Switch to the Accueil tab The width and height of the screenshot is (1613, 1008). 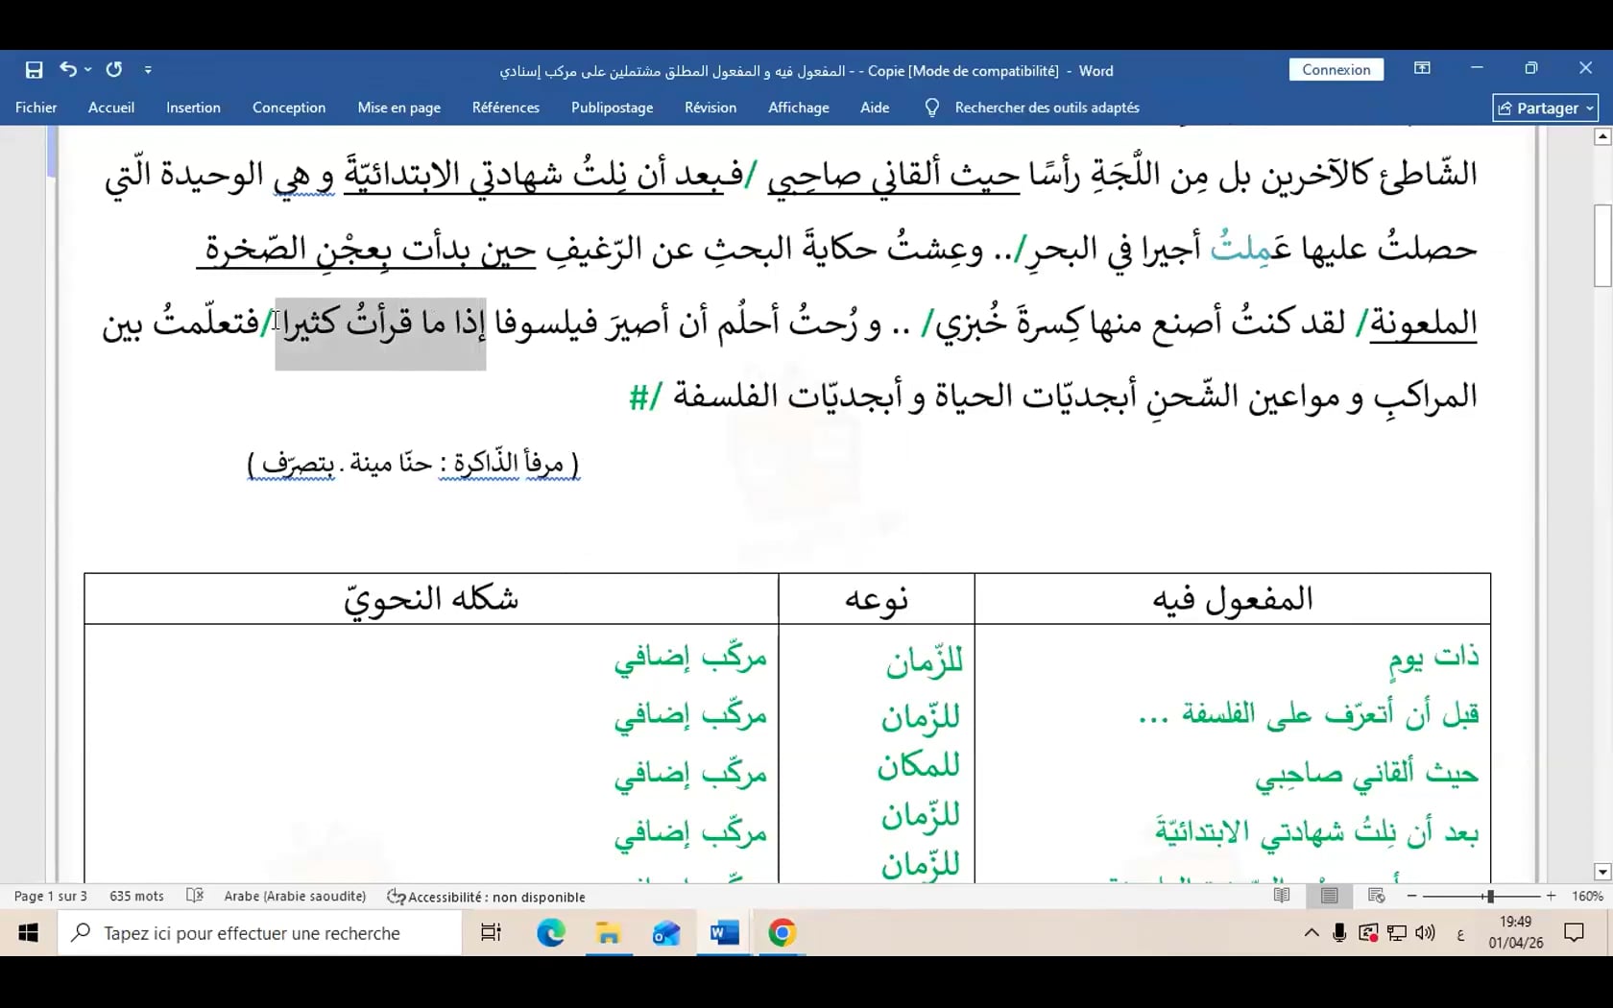click(x=111, y=108)
